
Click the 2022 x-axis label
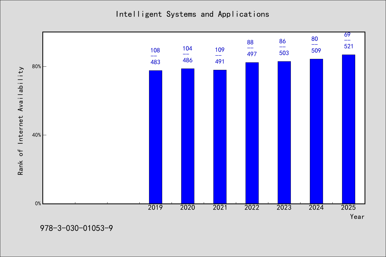pyautogui.click(x=252, y=207)
